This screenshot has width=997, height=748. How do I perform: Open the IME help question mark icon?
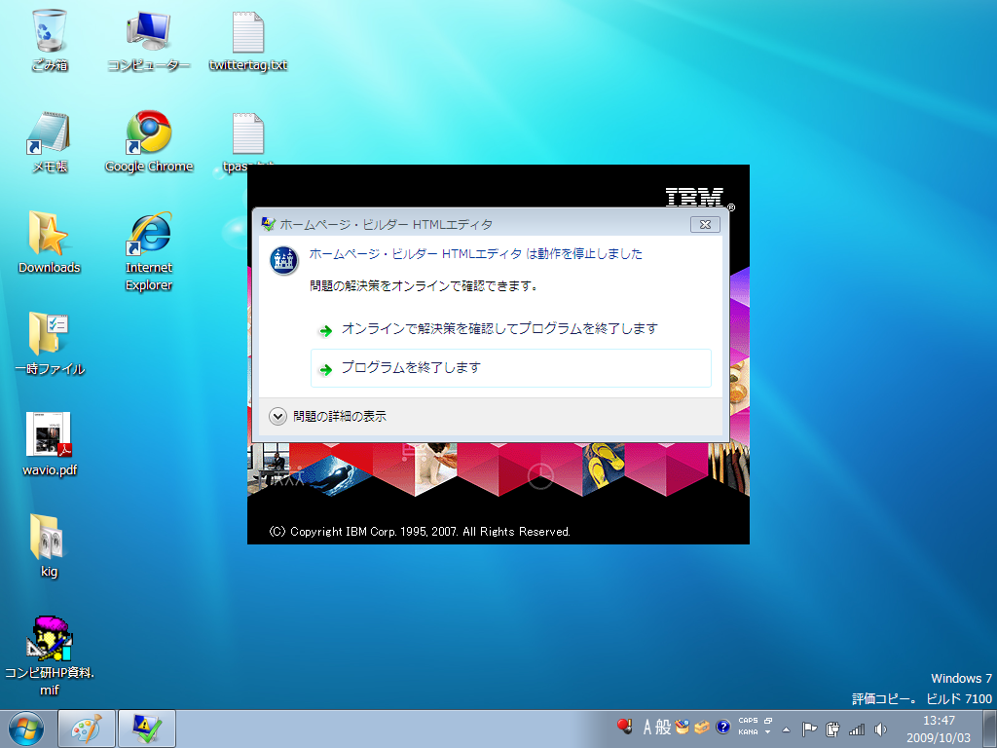723,727
